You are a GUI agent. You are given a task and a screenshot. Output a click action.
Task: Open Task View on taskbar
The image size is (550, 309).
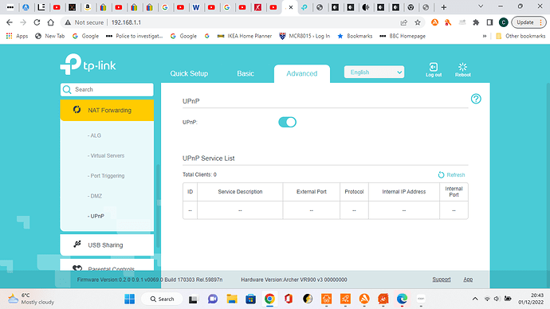193,299
